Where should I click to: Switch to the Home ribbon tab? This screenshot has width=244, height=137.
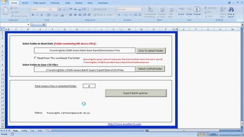point(14,3)
